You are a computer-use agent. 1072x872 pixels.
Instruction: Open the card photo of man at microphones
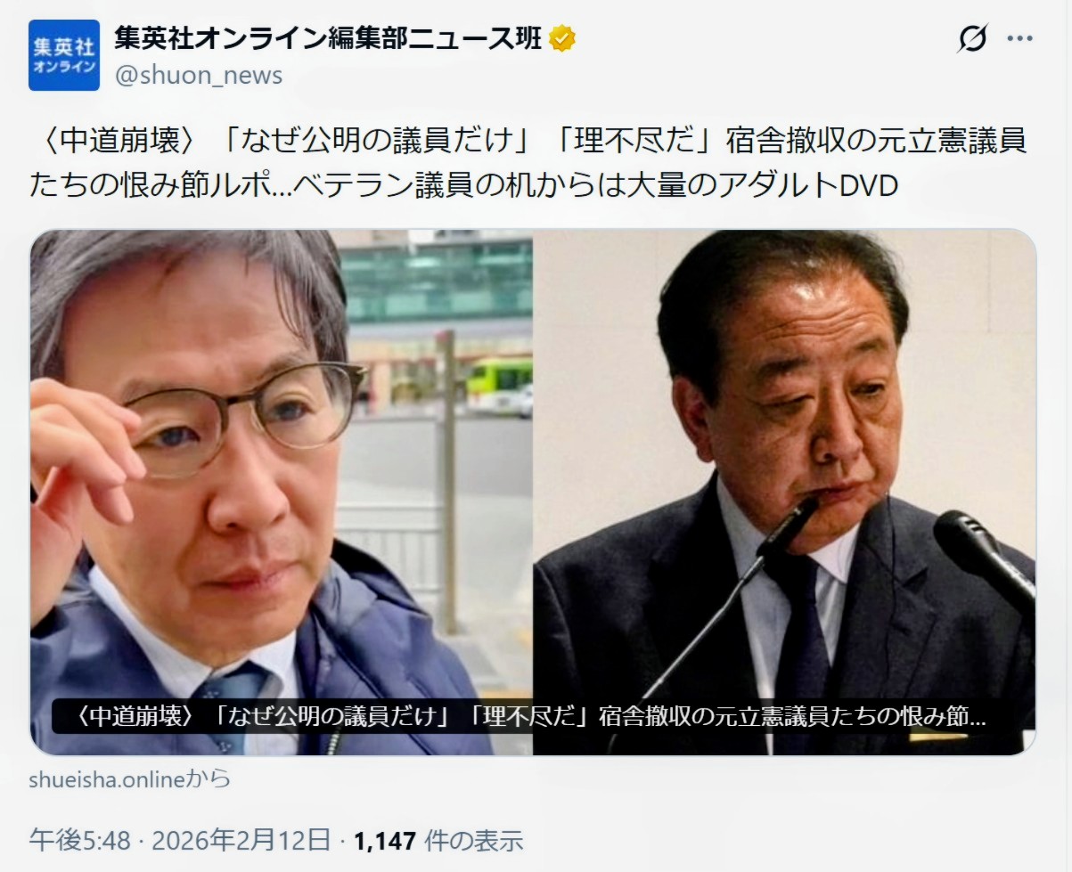784,493
